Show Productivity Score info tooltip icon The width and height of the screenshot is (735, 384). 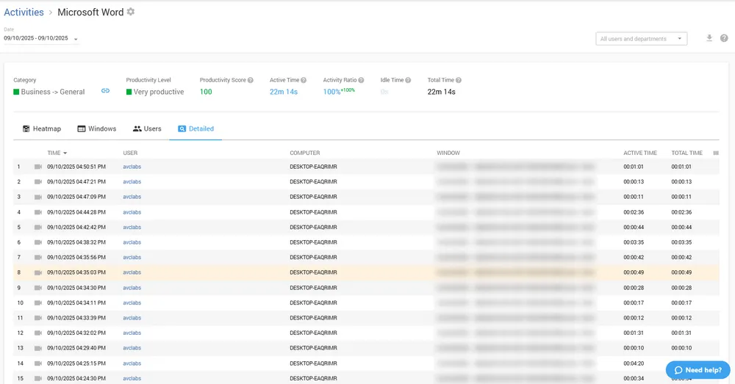click(251, 80)
